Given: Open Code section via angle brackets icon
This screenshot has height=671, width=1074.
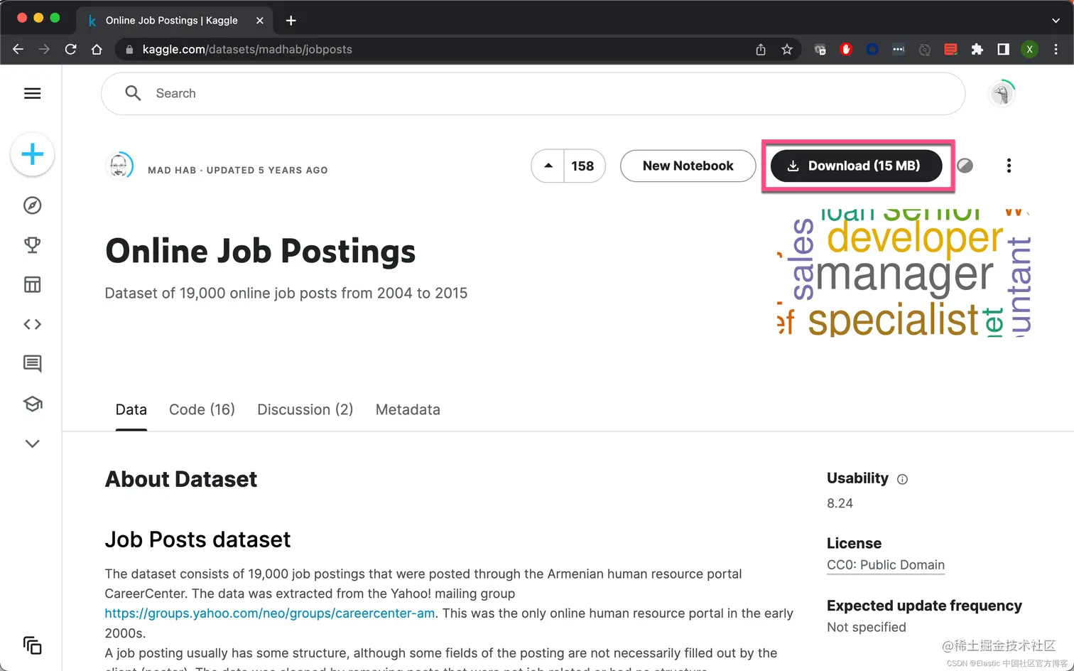Looking at the screenshot, I should click(x=33, y=324).
